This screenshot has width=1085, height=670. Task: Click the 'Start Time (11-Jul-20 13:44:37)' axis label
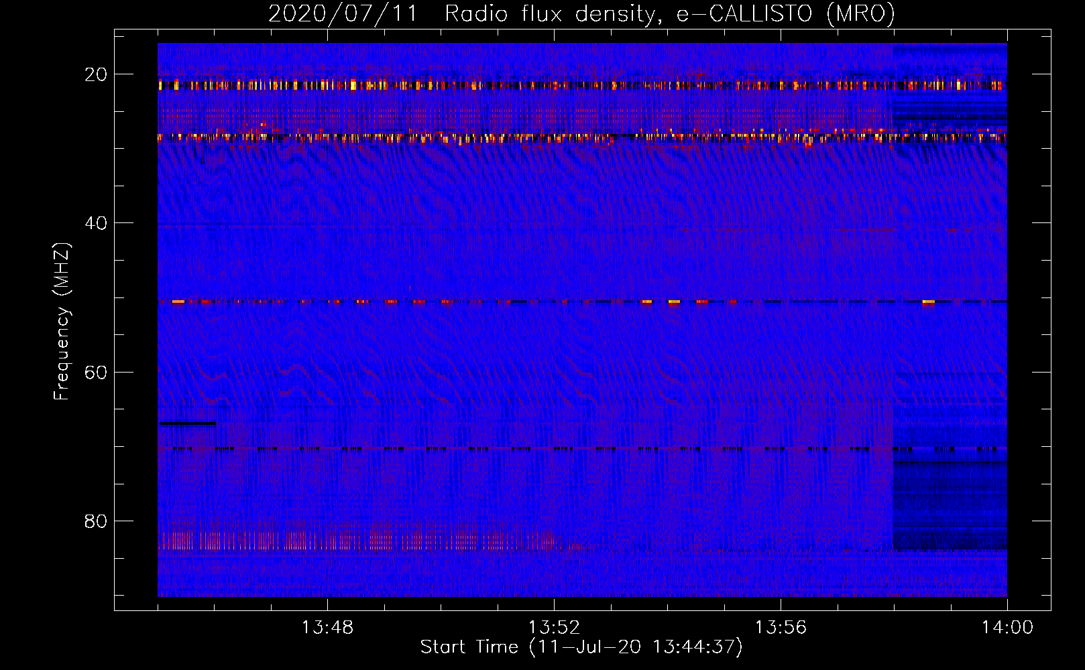581,647
